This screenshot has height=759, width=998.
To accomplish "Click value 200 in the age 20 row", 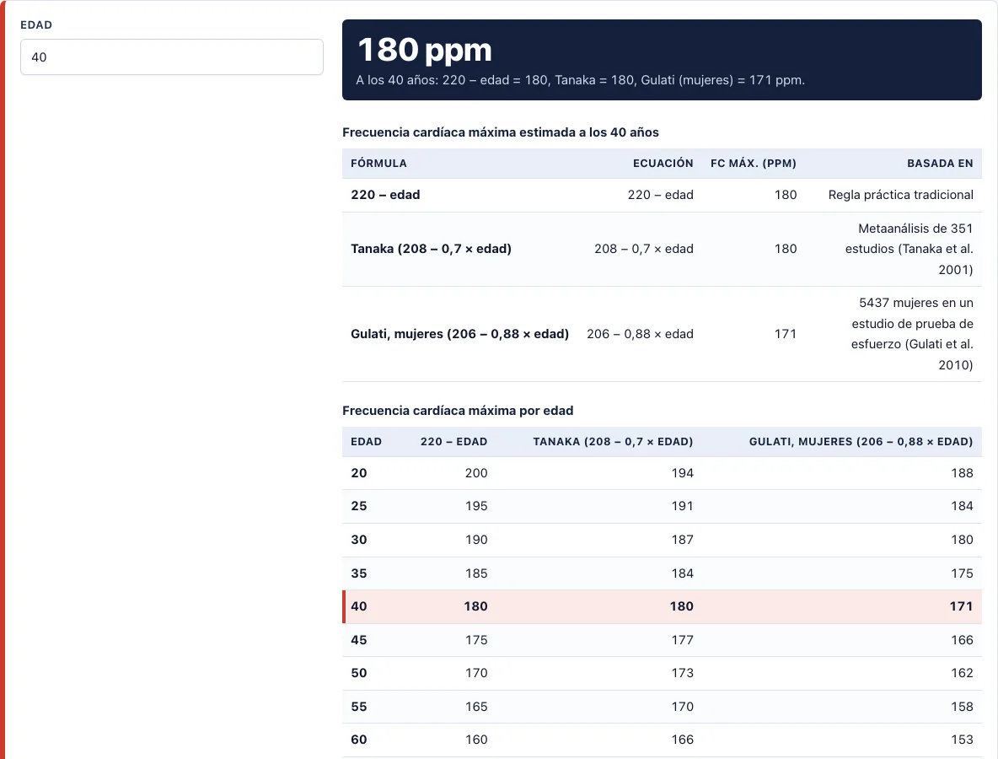I will pos(476,473).
